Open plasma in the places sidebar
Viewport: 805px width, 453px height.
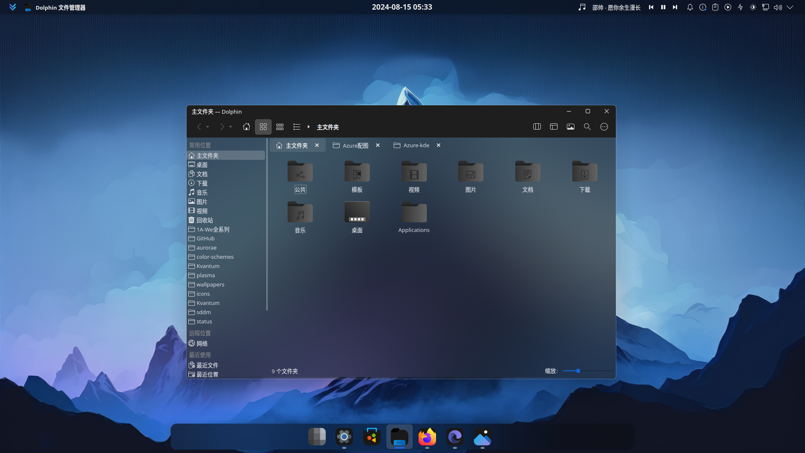[226, 276]
